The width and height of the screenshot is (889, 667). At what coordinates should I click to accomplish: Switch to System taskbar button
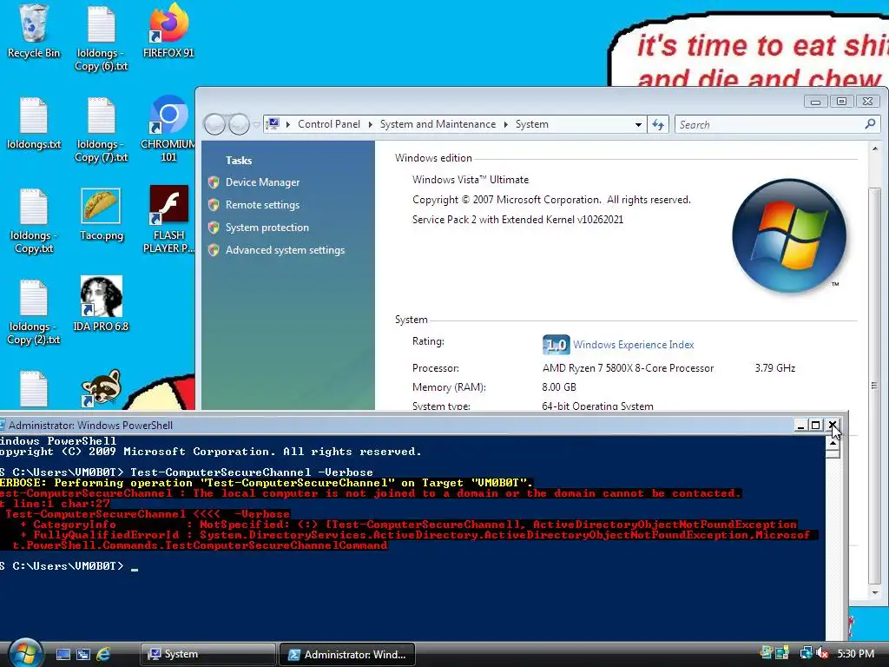[208, 654]
